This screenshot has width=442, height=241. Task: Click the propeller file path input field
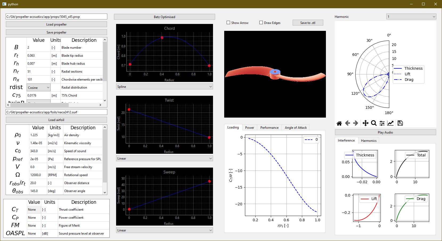[x=56, y=17]
